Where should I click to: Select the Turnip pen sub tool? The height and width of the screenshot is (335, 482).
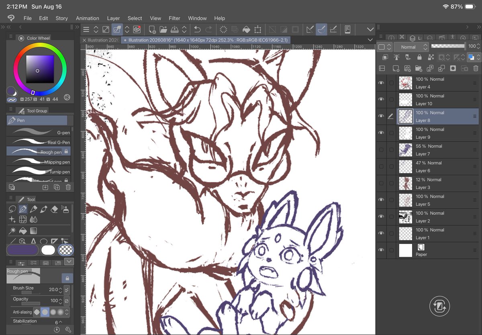click(39, 172)
